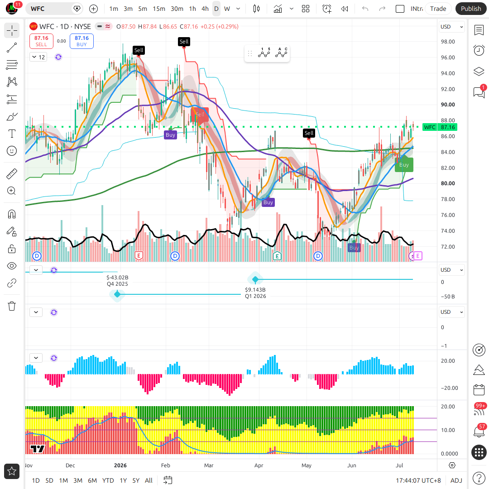Set range to 1Y

(123, 480)
